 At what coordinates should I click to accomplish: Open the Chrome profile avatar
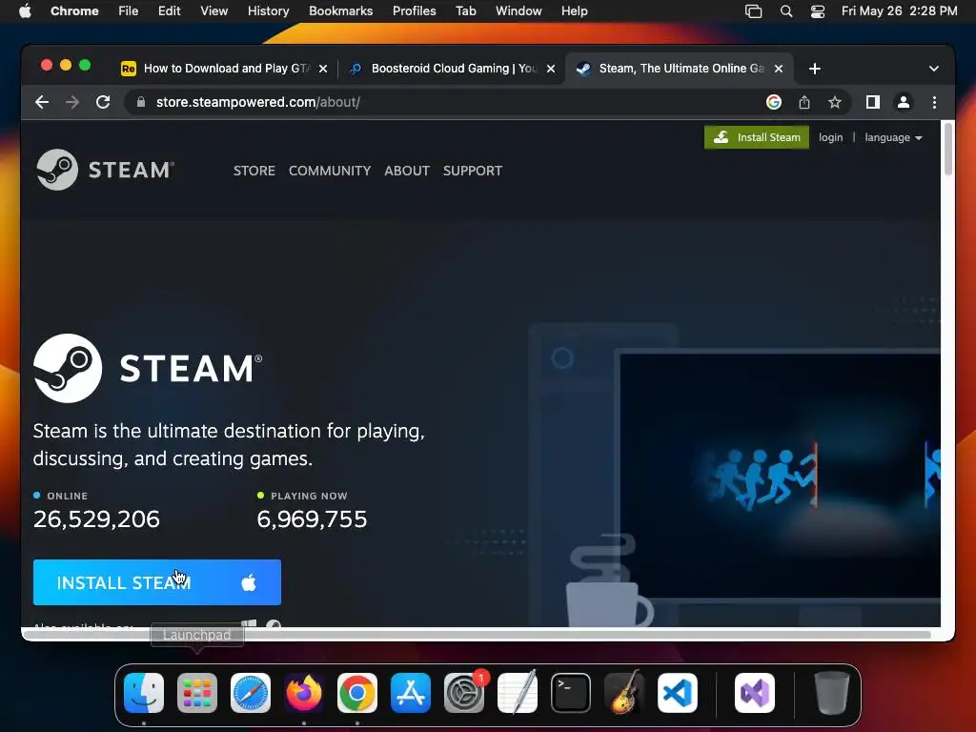click(904, 102)
